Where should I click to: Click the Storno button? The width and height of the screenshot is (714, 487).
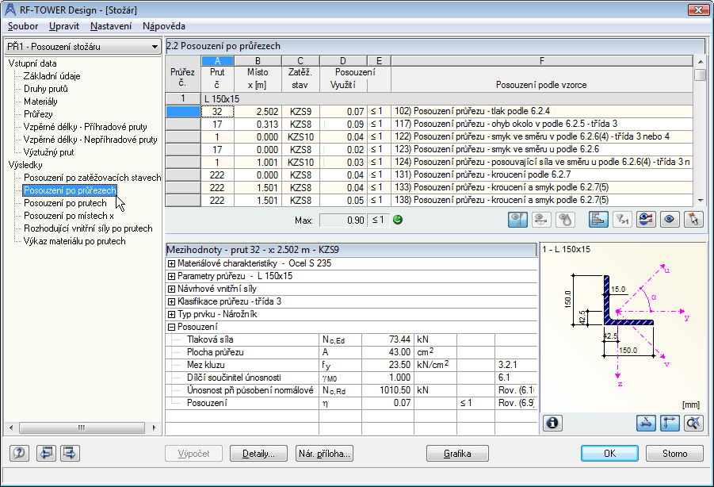pyautogui.click(x=674, y=453)
